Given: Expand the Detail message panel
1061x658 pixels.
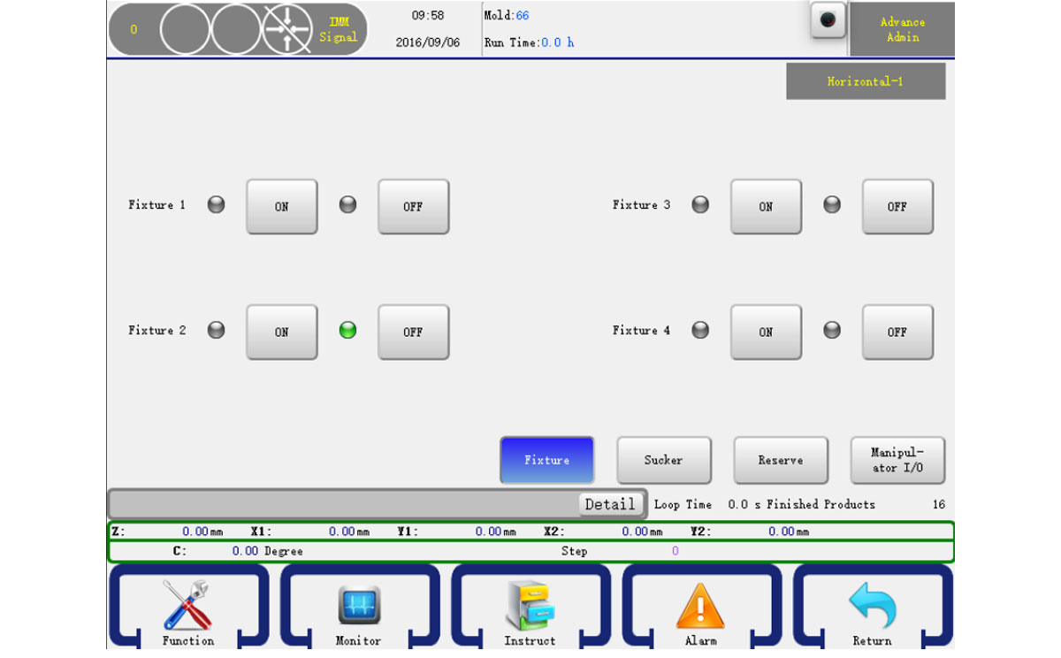Looking at the screenshot, I should [x=610, y=504].
